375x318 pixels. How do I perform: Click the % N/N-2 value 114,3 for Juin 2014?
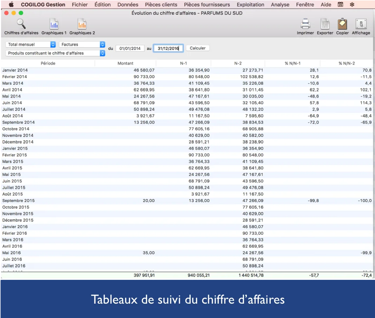click(x=366, y=103)
